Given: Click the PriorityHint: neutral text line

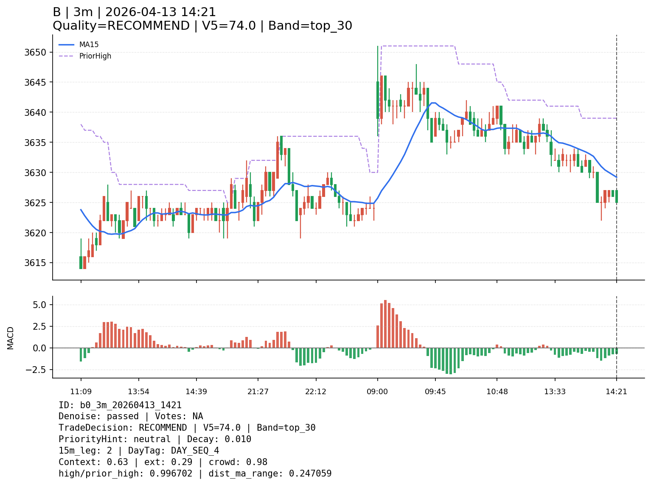Looking at the screenshot, I should [x=154, y=439].
